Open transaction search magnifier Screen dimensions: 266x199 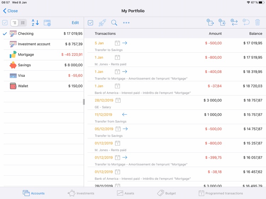tap(114, 23)
